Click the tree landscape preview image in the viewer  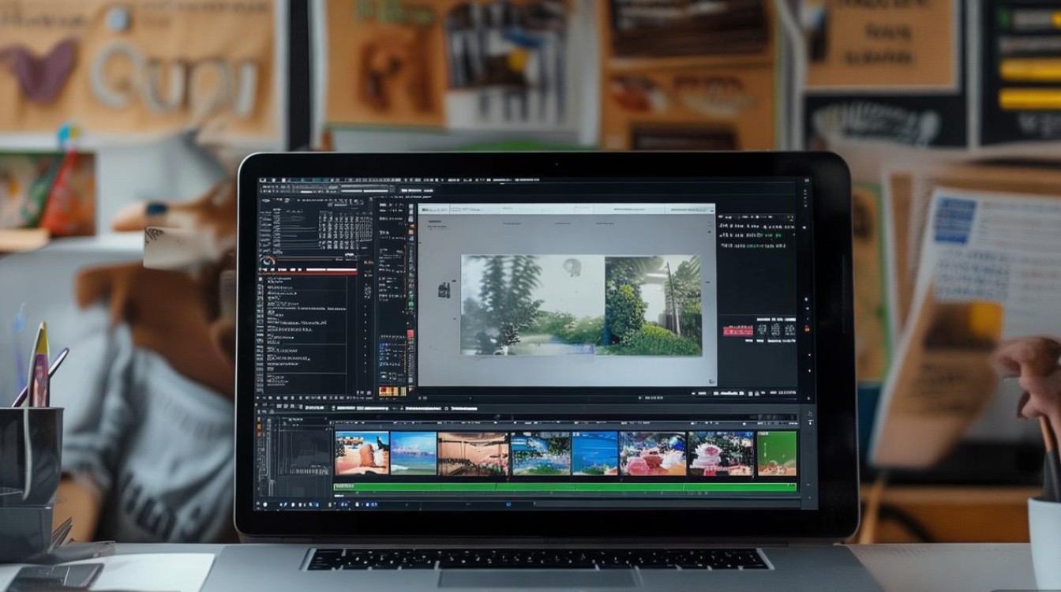581,305
